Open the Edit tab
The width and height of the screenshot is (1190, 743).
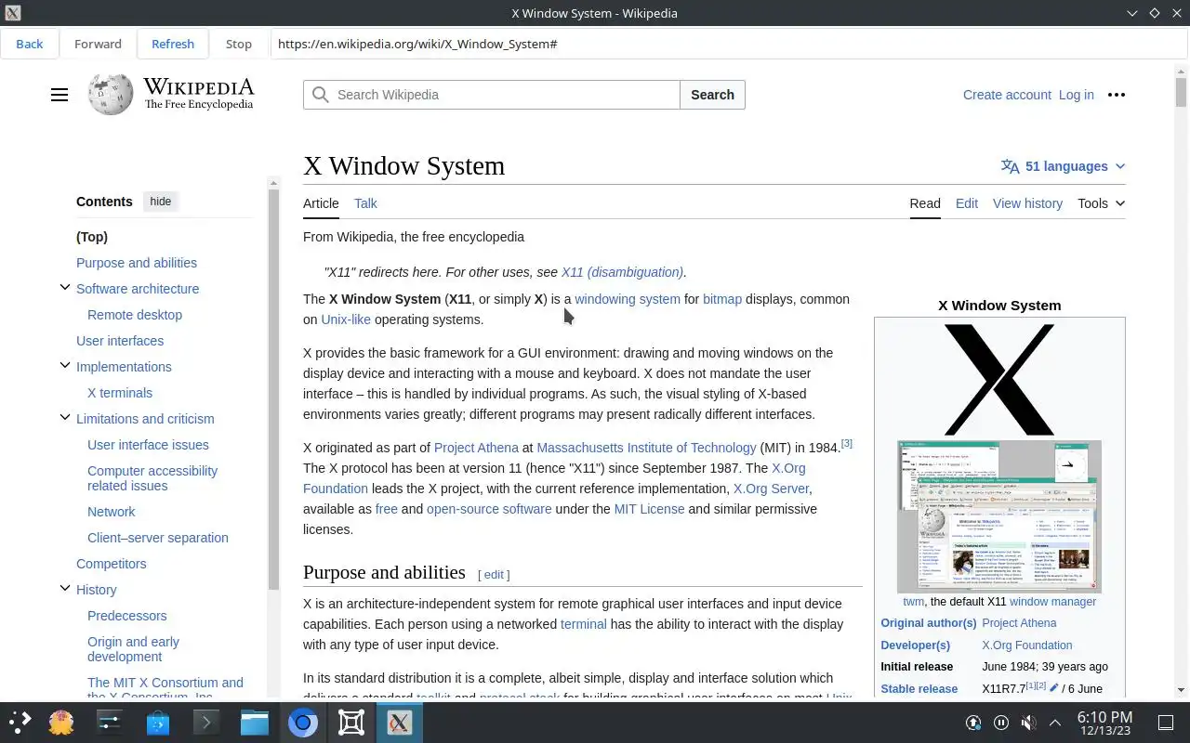[967, 203]
